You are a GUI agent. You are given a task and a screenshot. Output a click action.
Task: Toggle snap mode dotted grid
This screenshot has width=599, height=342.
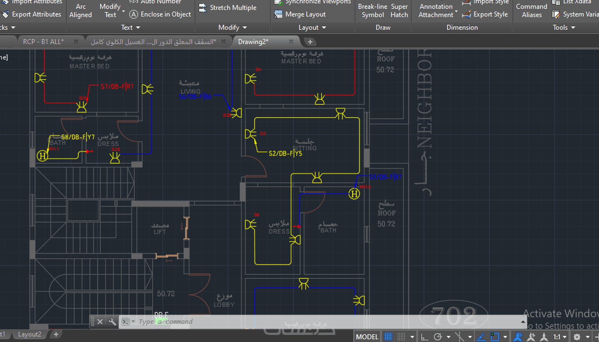pos(401,337)
